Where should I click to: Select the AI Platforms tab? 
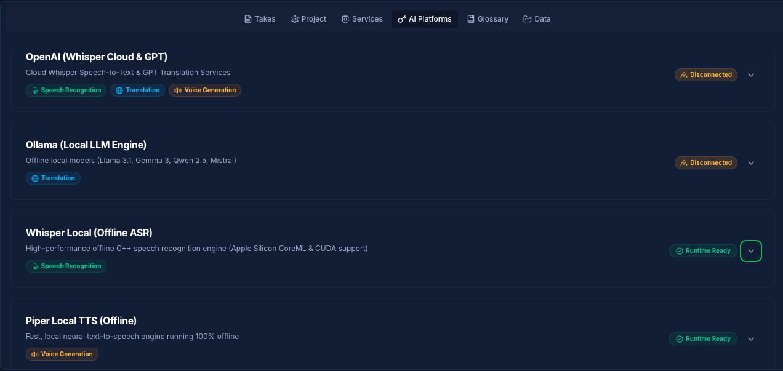tap(425, 19)
